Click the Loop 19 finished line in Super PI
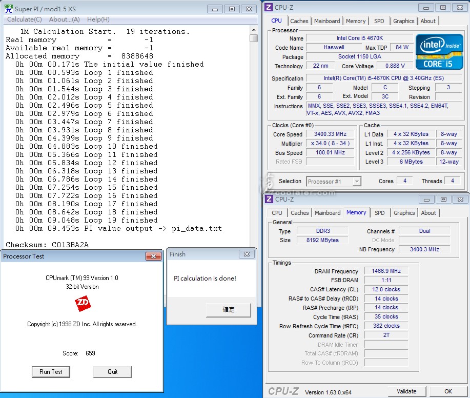470x398 pixels. pyautogui.click(x=87, y=221)
